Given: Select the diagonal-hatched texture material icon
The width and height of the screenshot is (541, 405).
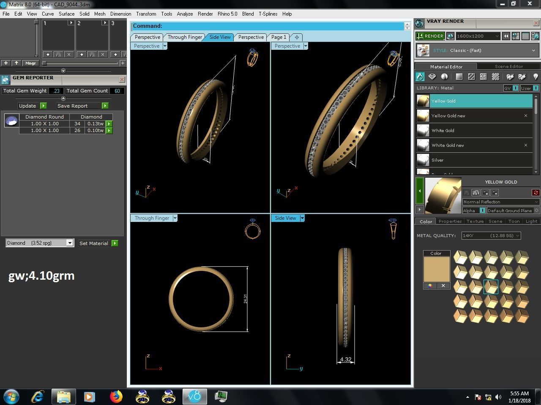Looking at the screenshot, I should point(471,76).
